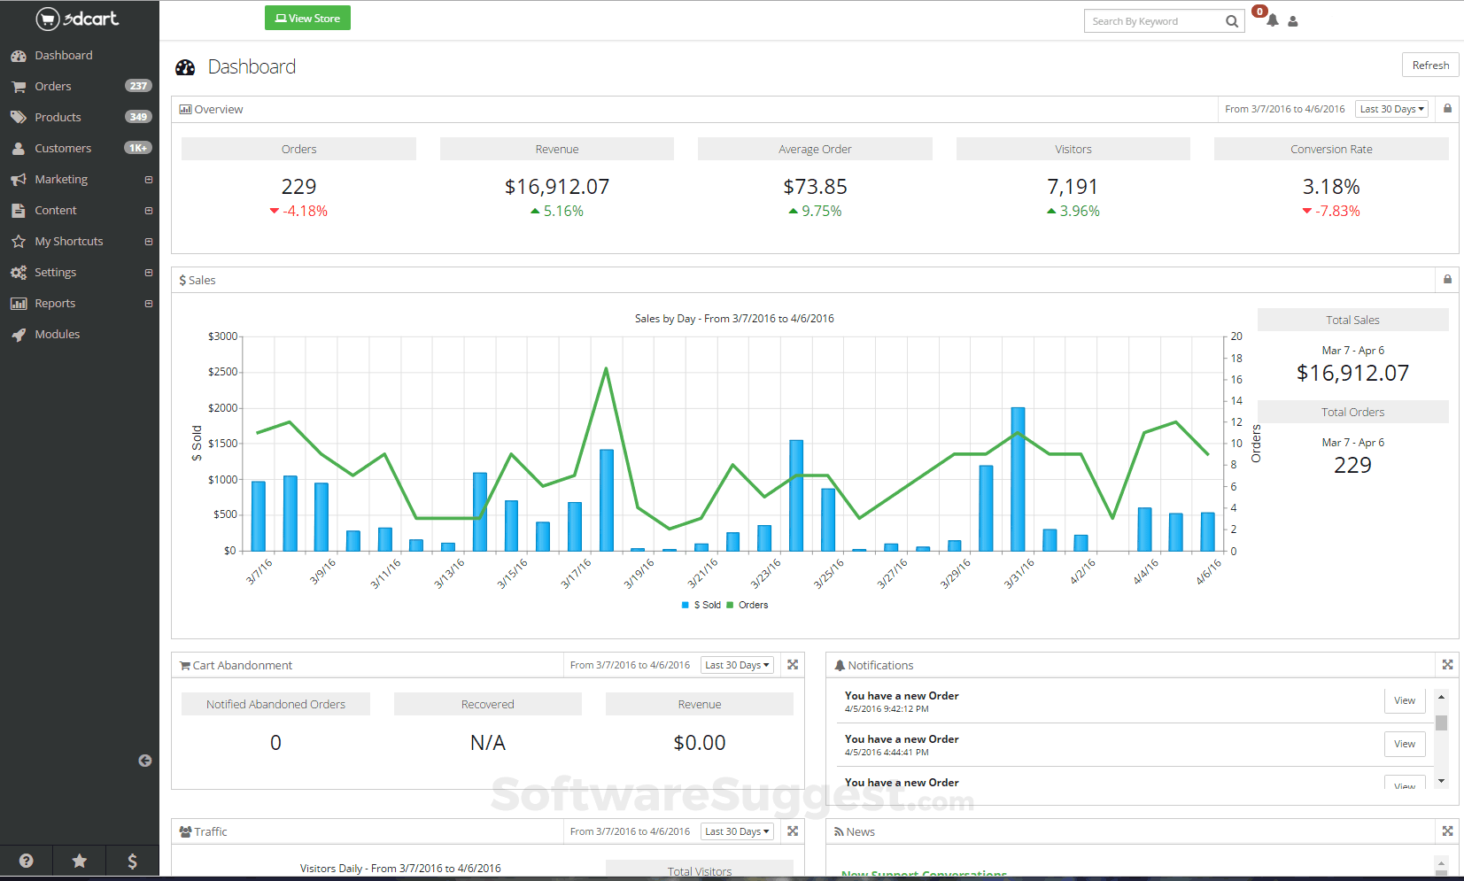Click the green View Store button

(307, 18)
